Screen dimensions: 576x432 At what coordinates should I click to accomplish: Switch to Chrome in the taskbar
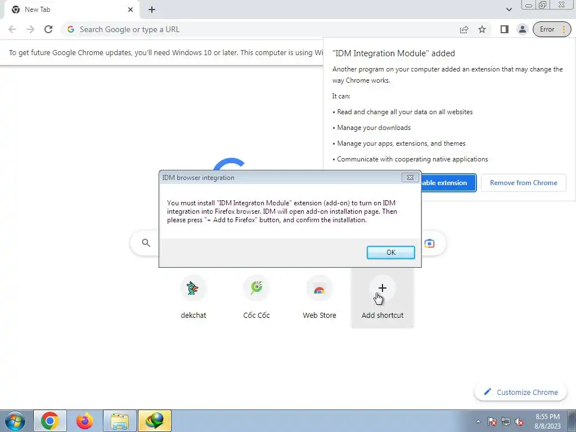click(x=50, y=421)
